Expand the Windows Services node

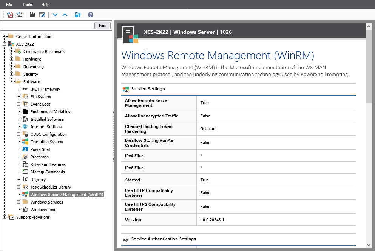[x=19, y=202]
